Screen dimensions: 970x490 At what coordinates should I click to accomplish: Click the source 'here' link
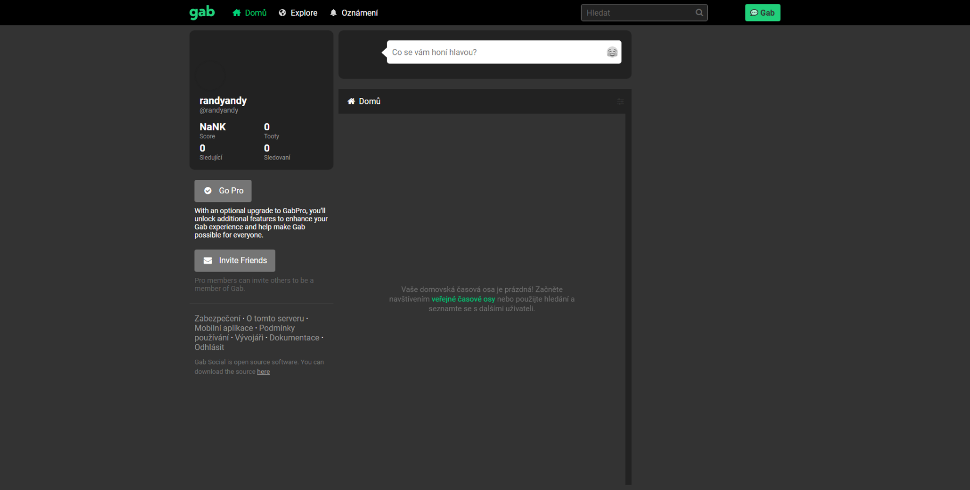263,372
